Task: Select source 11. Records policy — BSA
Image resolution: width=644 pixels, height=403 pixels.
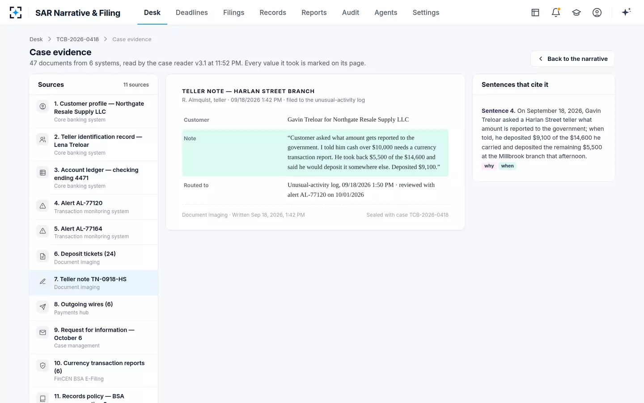Action: click(93, 395)
